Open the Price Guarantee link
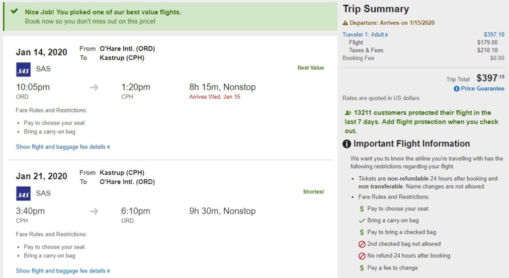This screenshot has height=278, width=509. [x=482, y=88]
